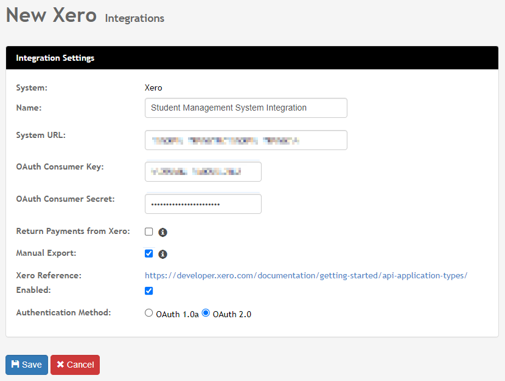Open the Xero developer documentation link
Viewport: 505px width, 381px height.
306,276
